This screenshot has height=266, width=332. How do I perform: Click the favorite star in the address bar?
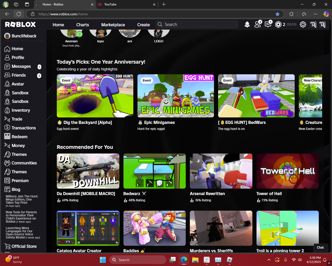point(278,14)
